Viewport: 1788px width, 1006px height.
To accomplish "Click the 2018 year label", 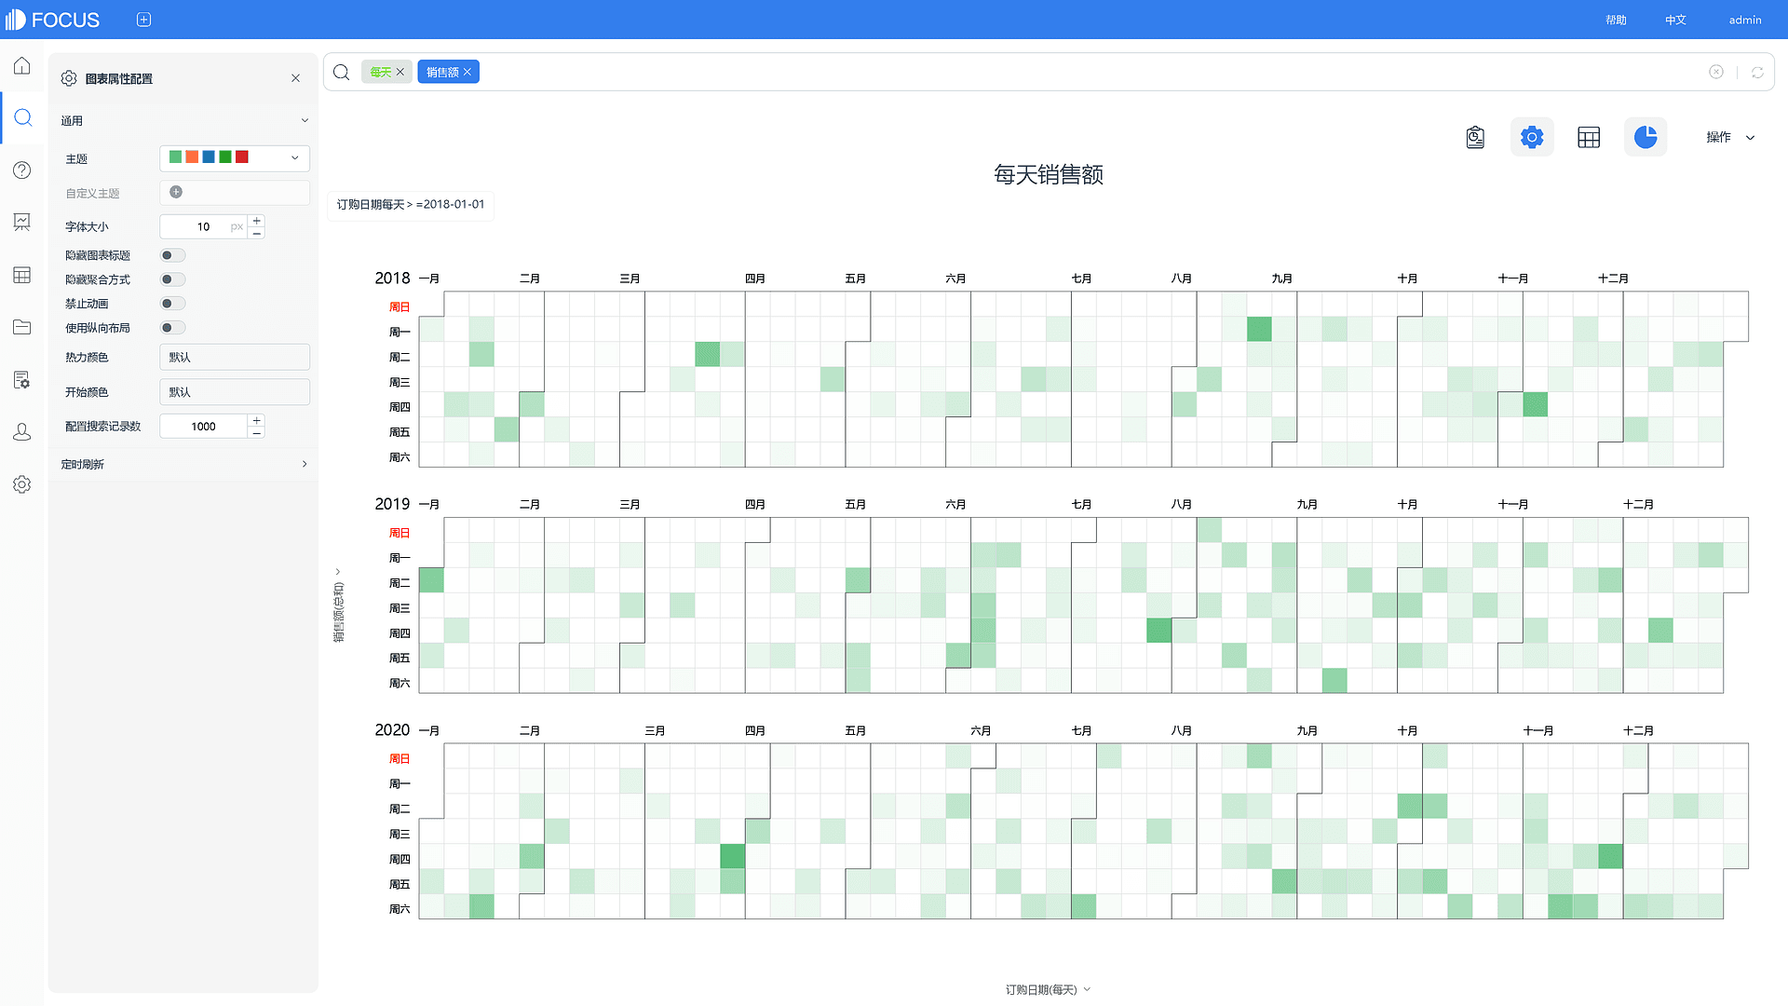I will 392,278.
